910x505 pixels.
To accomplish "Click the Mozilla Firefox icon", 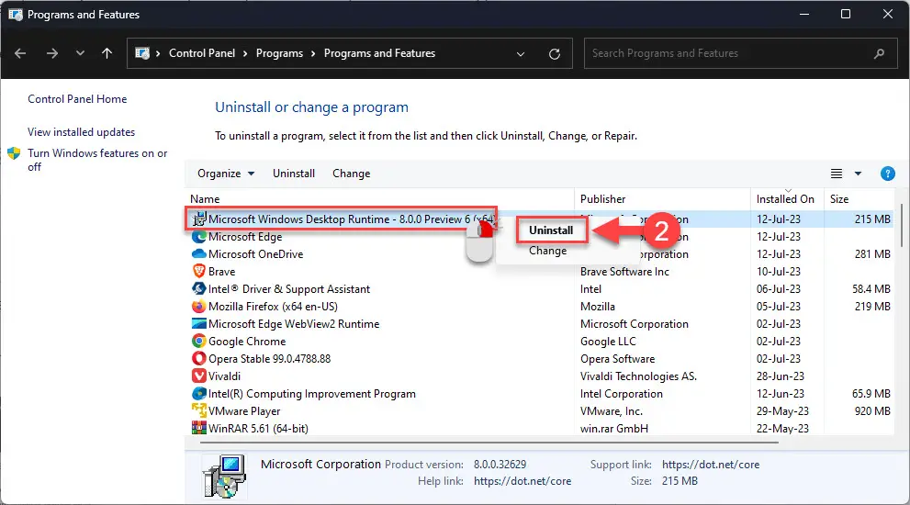I will click(199, 307).
